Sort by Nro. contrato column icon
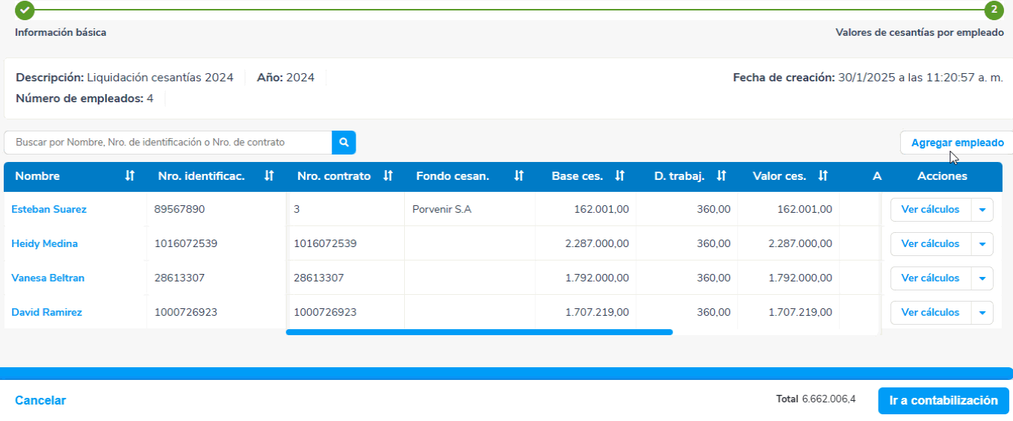This screenshot has height=421, width=1013. (388, 176)
